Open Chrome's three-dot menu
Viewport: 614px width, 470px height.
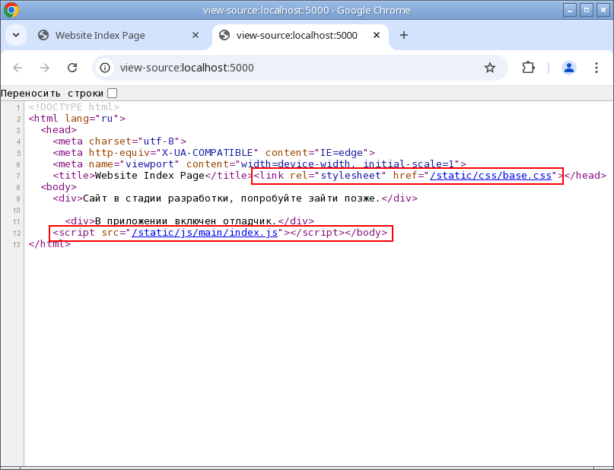point(597,68)
